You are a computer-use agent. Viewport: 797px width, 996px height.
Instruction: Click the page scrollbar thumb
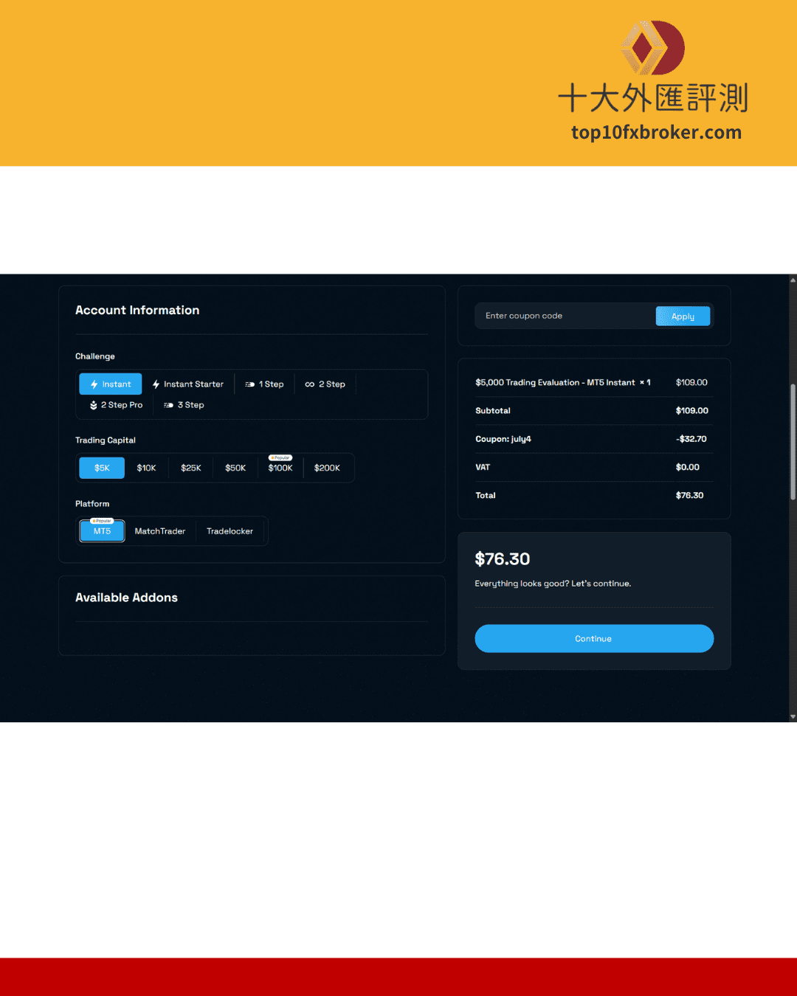pos(793,443)
